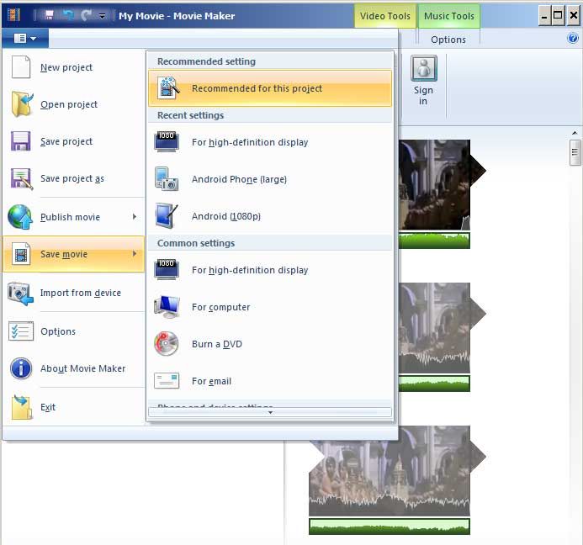The width and height of the screenshot is (583, 545).
Task: Click the Undo arrow in title bar
Action: 68,15
